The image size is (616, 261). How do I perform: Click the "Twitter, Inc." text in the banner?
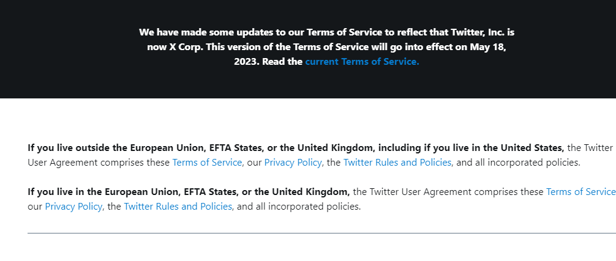click(478, 32)
